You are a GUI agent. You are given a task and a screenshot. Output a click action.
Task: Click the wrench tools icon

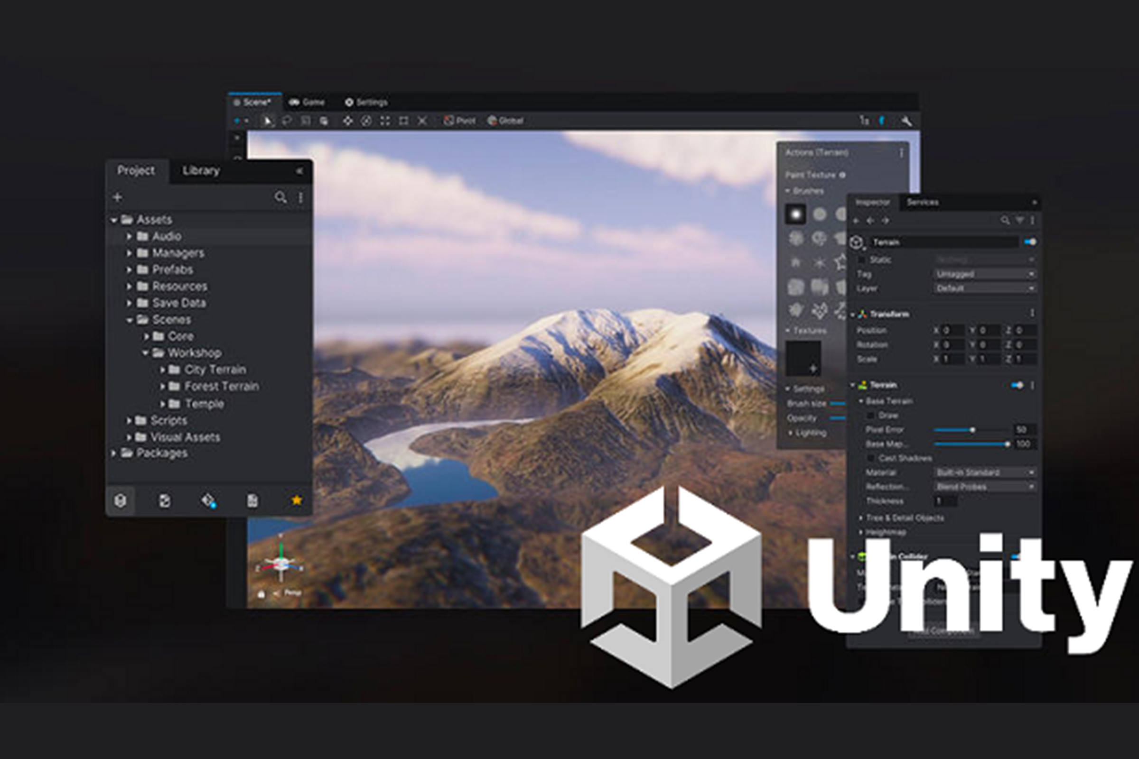point(906,120)
